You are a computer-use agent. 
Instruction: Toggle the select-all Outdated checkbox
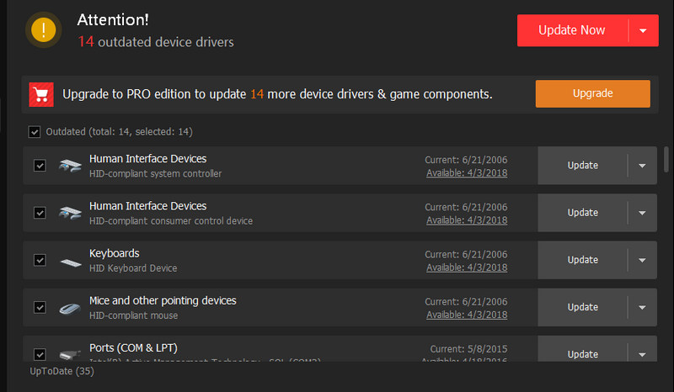coord(35,131)
